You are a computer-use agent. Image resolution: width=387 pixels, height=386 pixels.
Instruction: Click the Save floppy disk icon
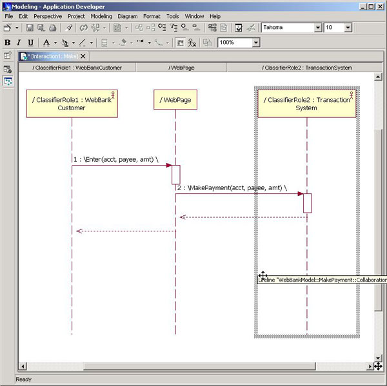[x=30, y=28]
